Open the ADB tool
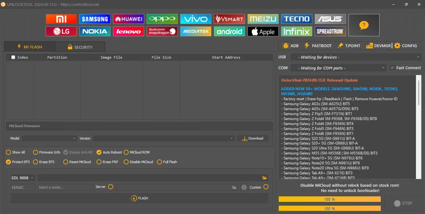Screen dimensions: 425x214 click(x=290, y=46)
